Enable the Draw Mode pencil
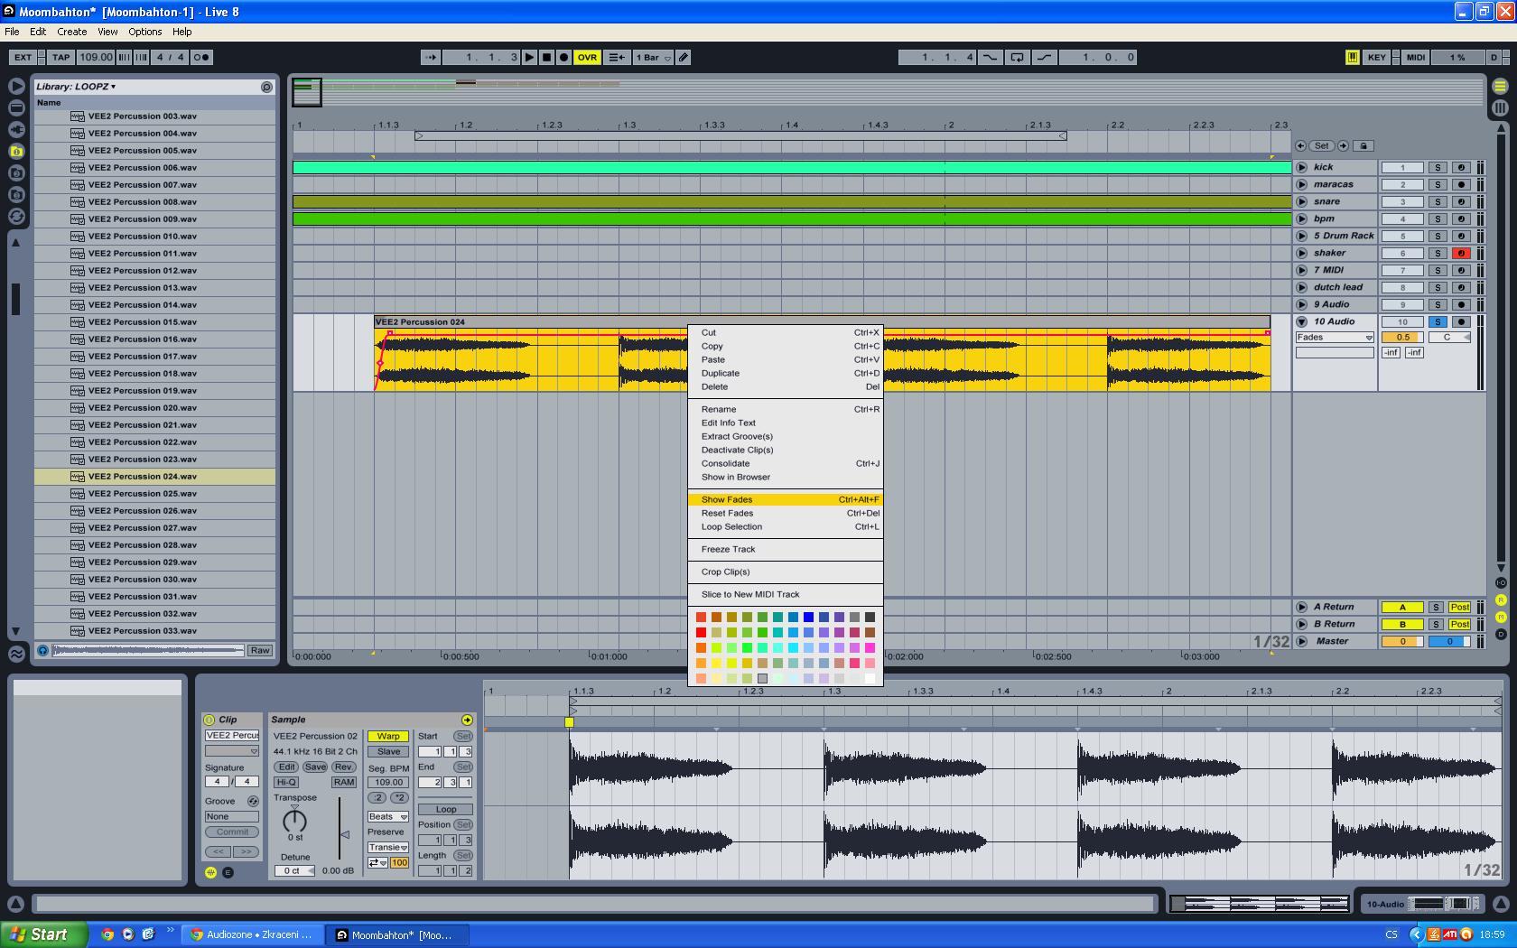The image size is (1517, 948). (x=684, y=57)
